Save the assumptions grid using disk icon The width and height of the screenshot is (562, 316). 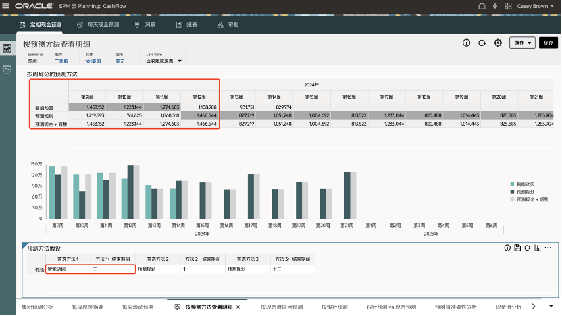[x=517, y=248]
